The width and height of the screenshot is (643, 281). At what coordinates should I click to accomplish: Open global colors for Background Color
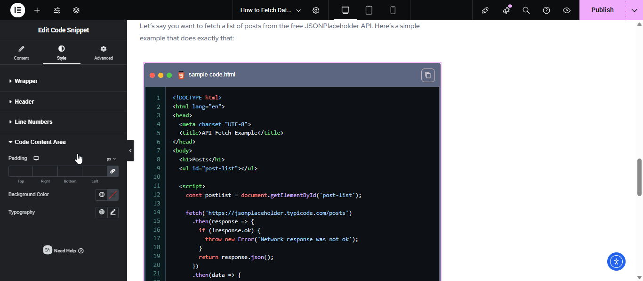point(102,195)
